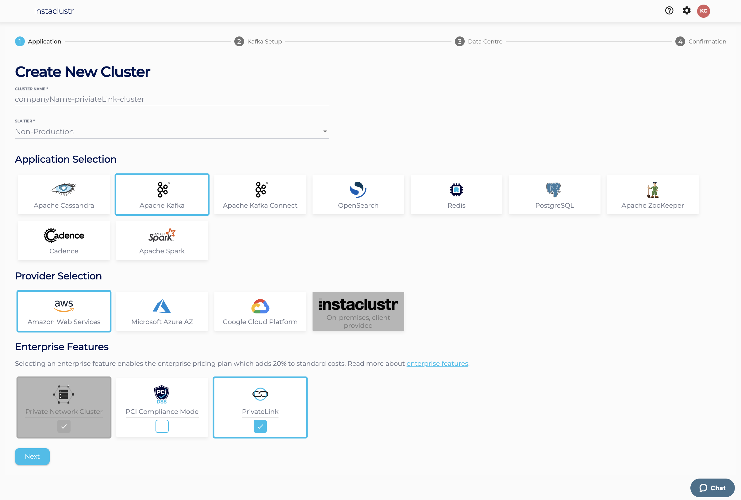Image resolution: width=741 pixels, height=500 pixels.
Task: Pick Microsoft Azure AZ as provider
Action: (162, 312)
